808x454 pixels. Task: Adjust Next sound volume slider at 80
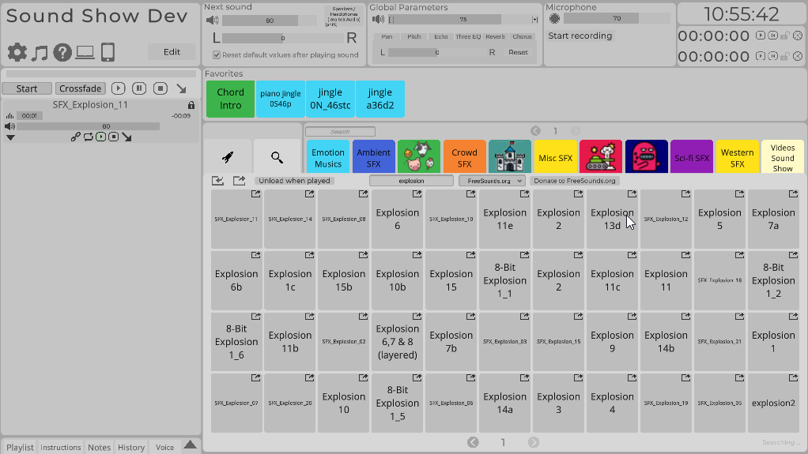coord(270,21)
